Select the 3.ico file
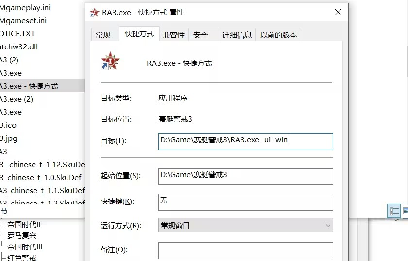This screenshot has width=408, height=261. [8, 125]
